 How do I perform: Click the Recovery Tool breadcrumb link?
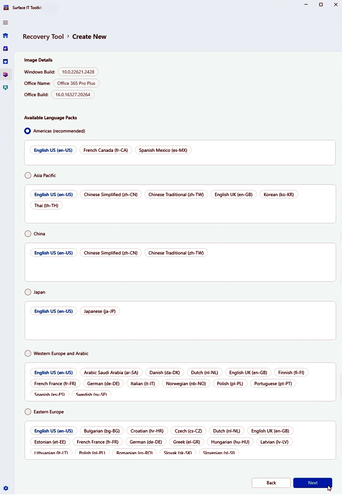coord(43,36)
